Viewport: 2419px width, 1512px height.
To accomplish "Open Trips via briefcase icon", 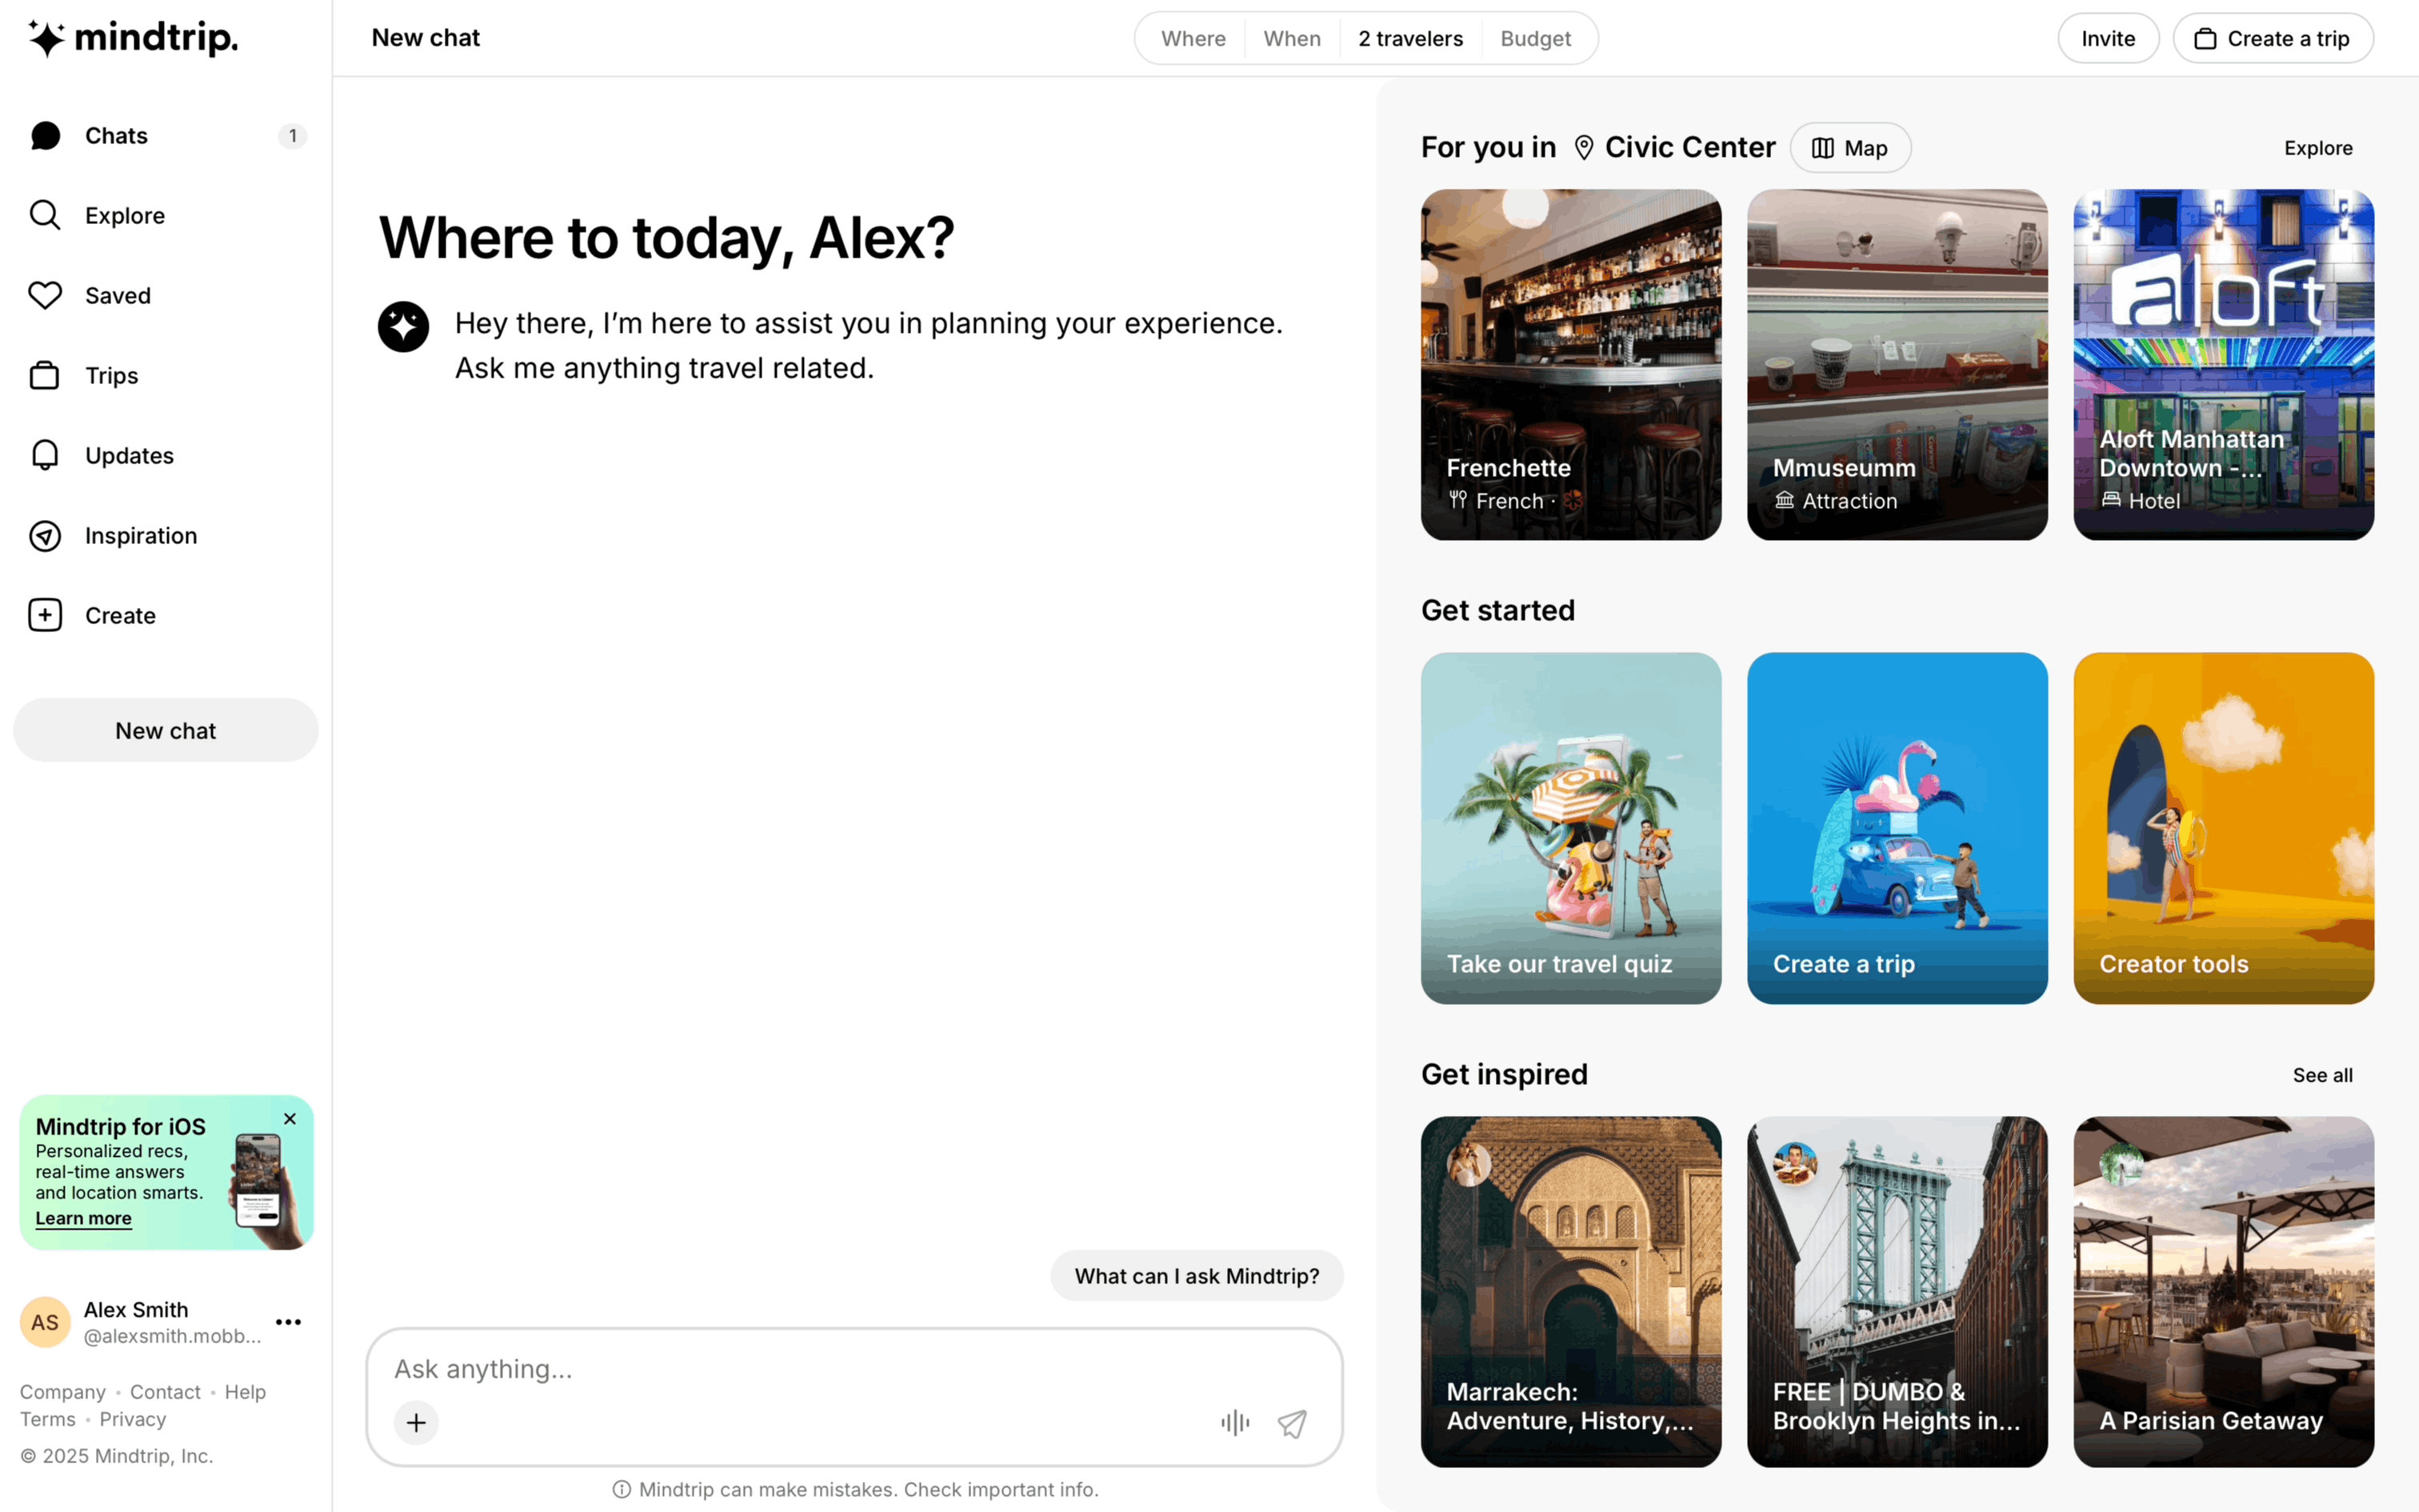I will tap(45, 375).
